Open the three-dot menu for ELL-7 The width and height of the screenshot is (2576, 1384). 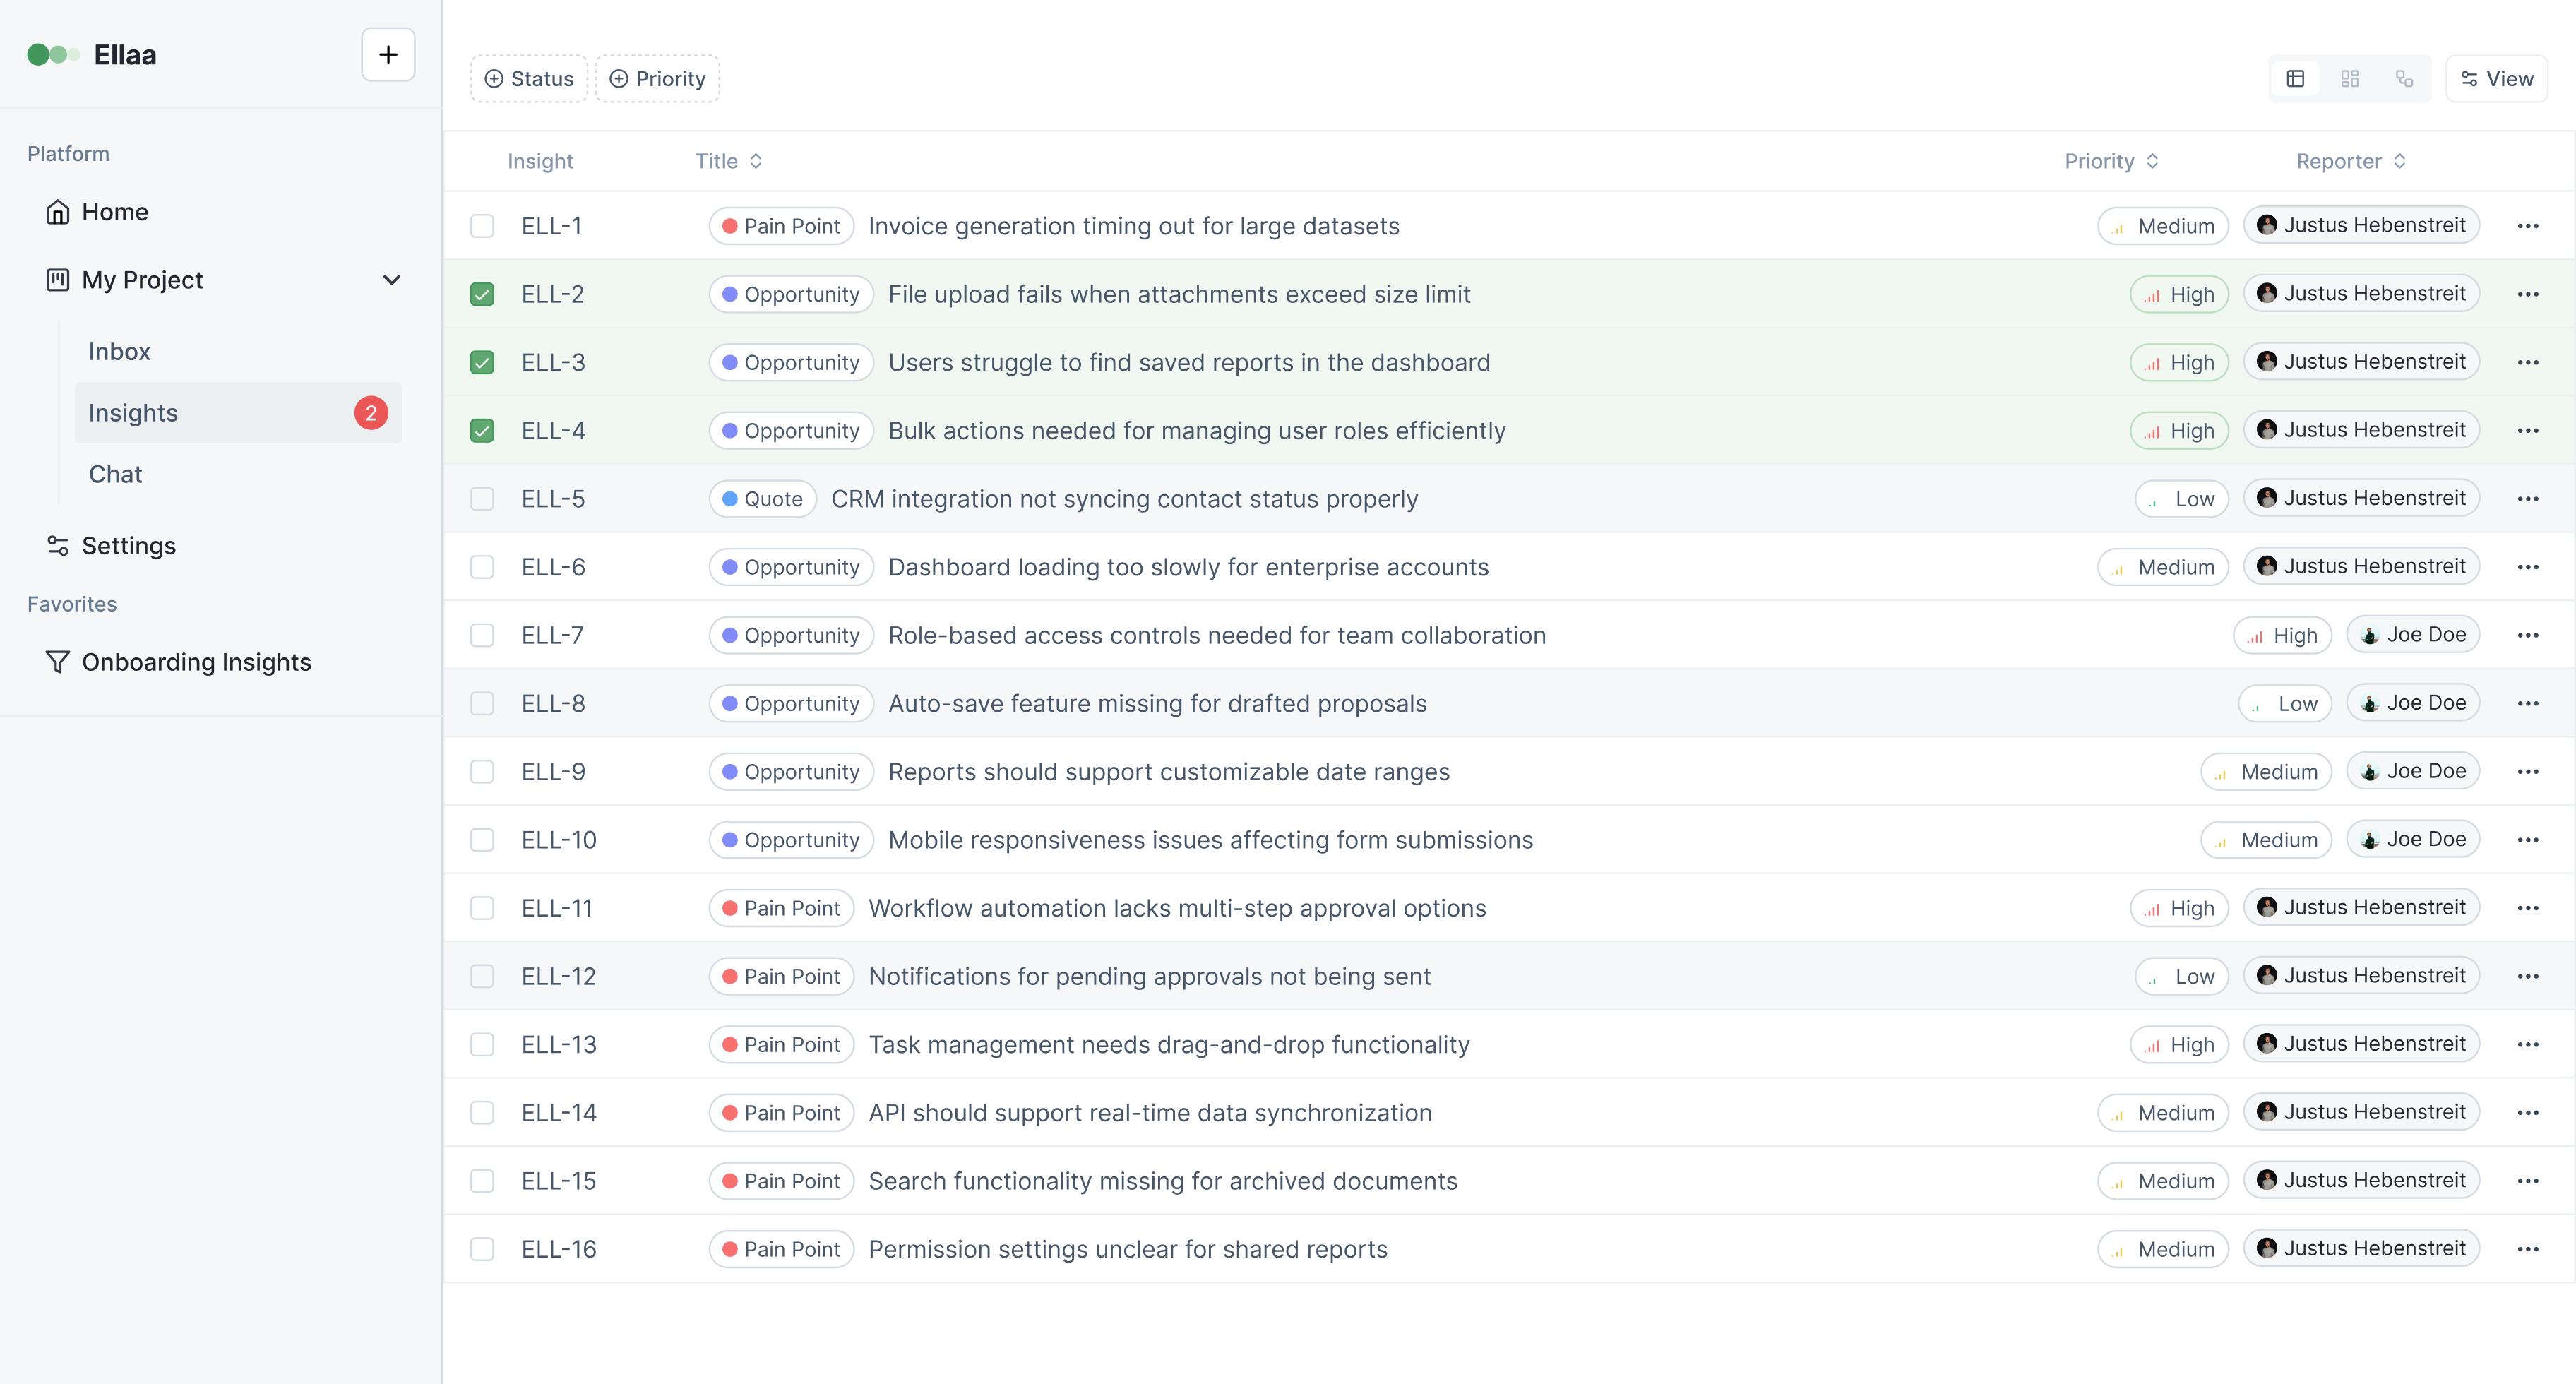coord(2527,635)
